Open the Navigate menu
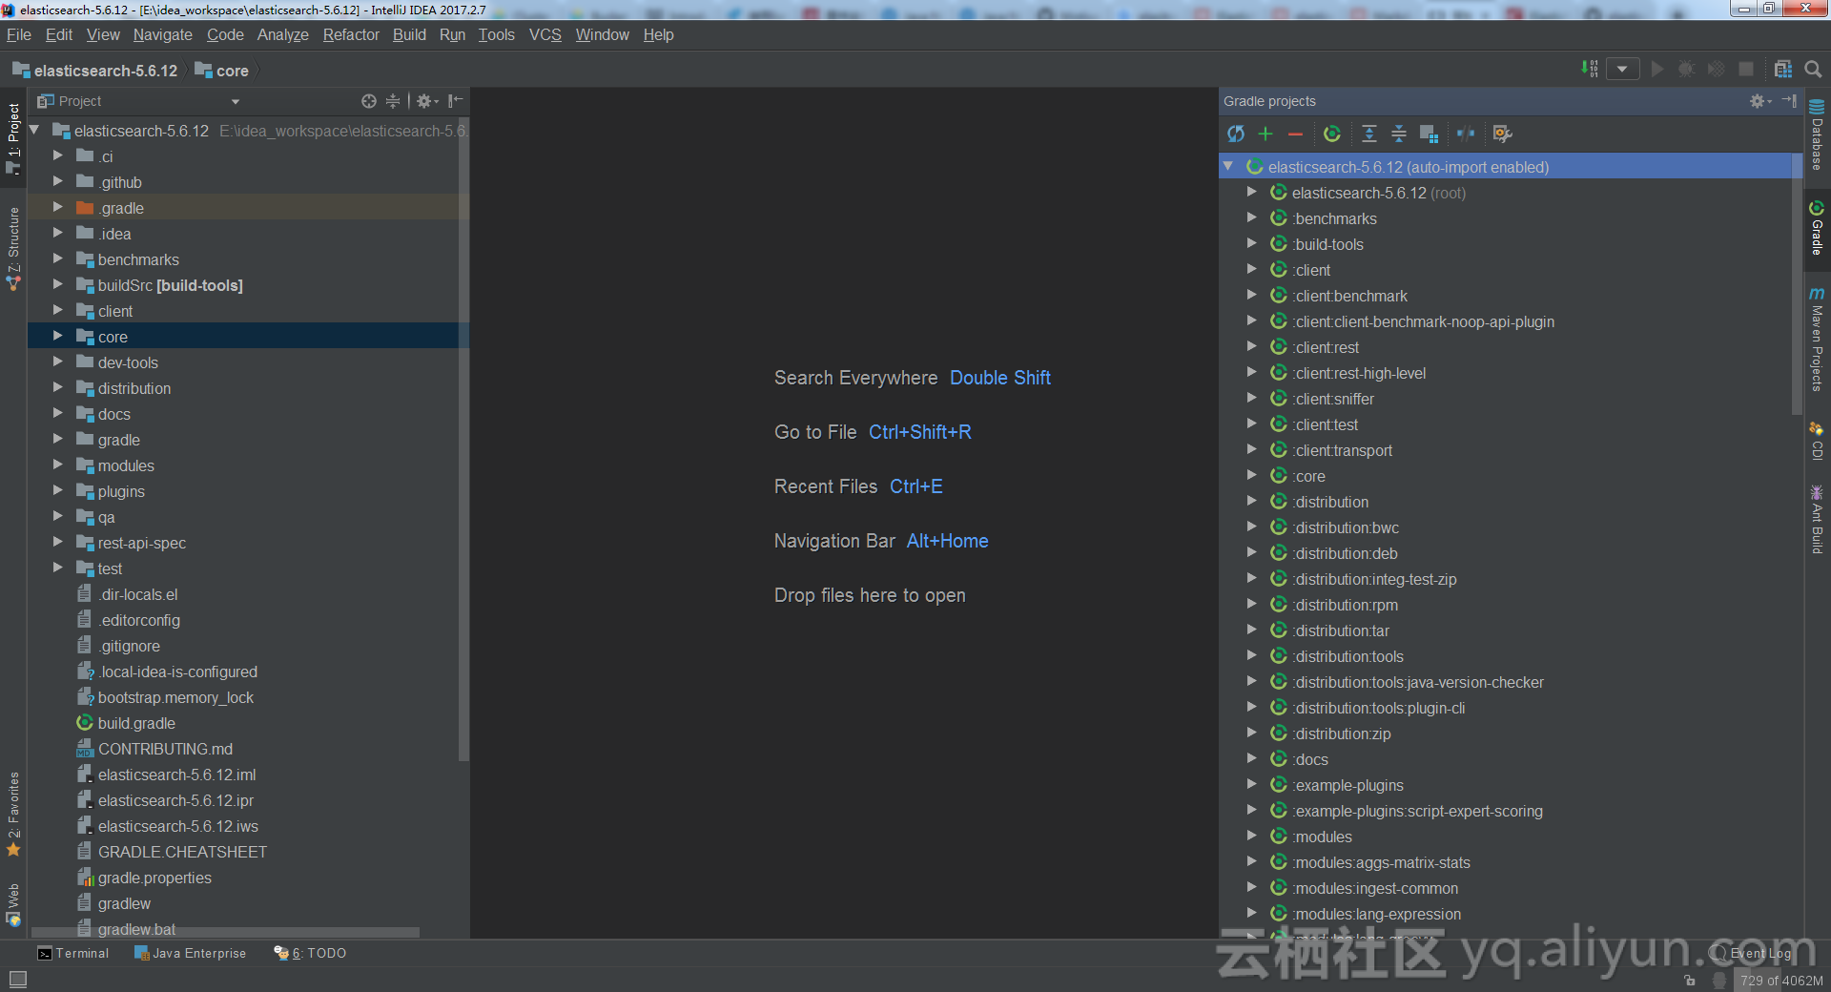Image resolution: width=1831 pixels, height=992 pixels. coord(162,34)
